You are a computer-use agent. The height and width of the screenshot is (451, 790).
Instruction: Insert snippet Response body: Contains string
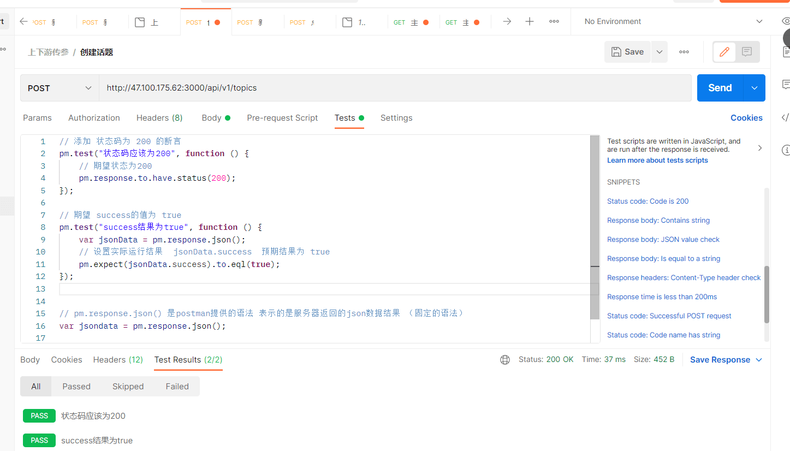tap(658, 221)
